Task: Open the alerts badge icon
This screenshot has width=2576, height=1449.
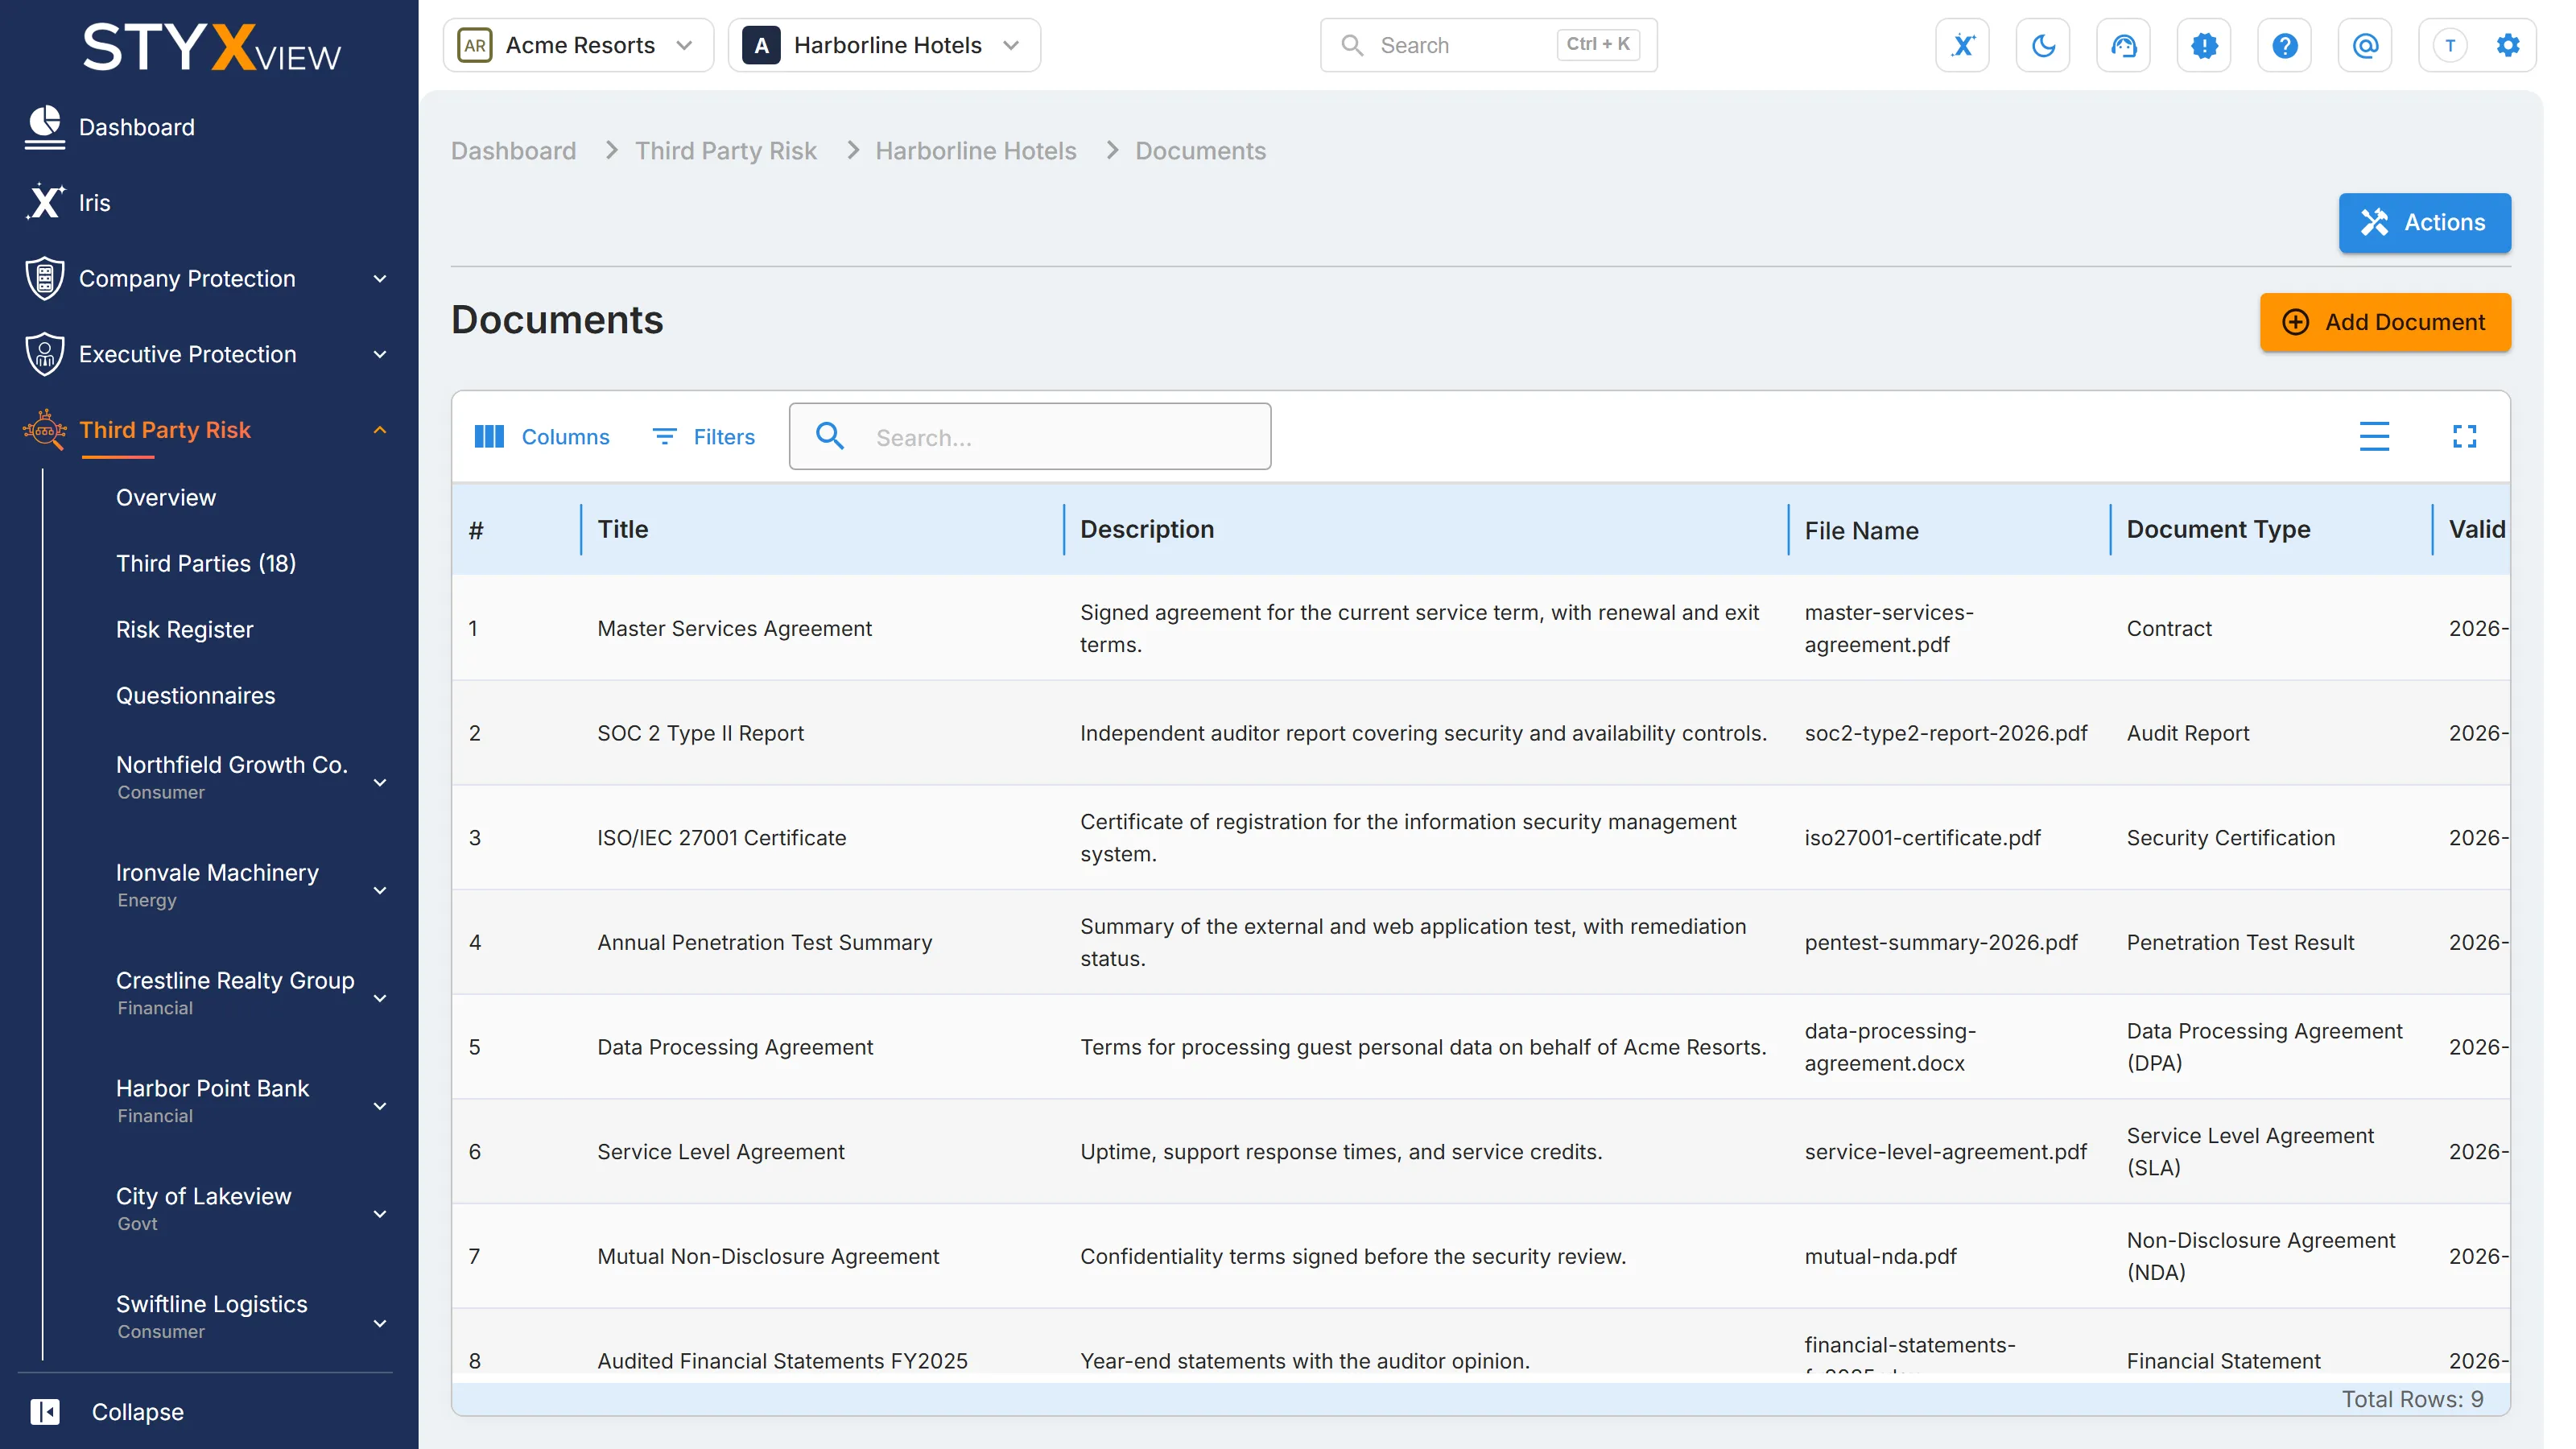Action: [x=2204, y=45]
